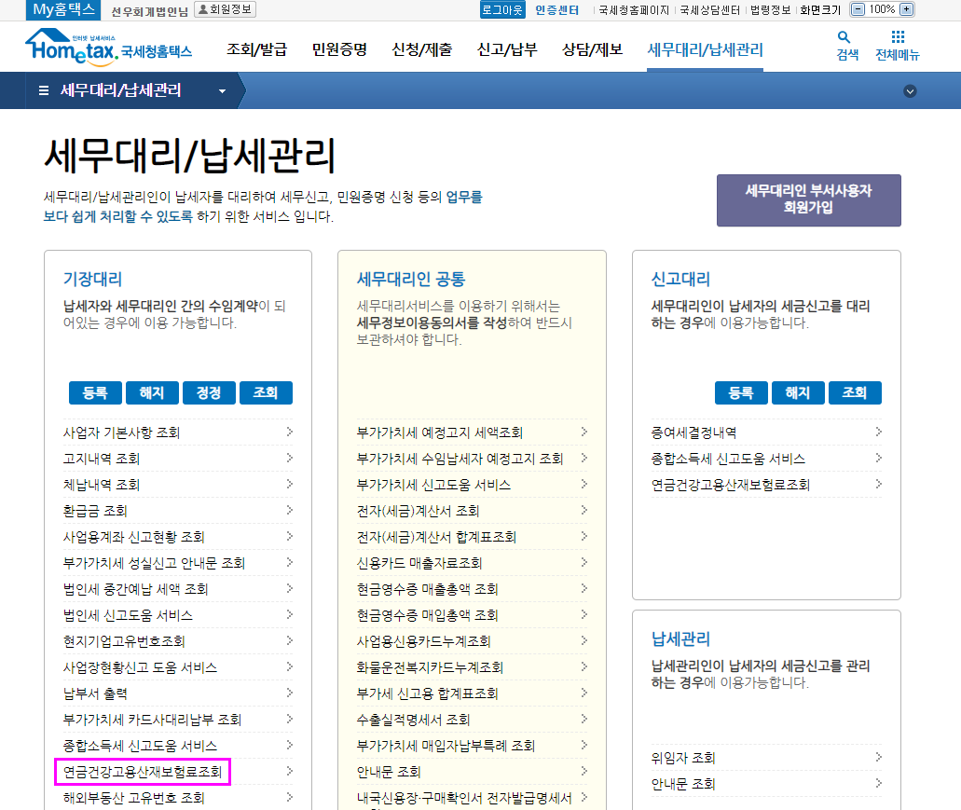This screenshot has width=961, height=810.
Task: Click arrow next to 체납내역 조회
Action: pos(289,484)
